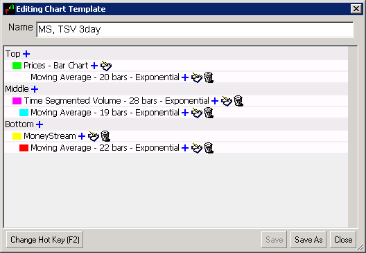Select the Middle pane heading
366x253 pixels.
click(17, 89)
